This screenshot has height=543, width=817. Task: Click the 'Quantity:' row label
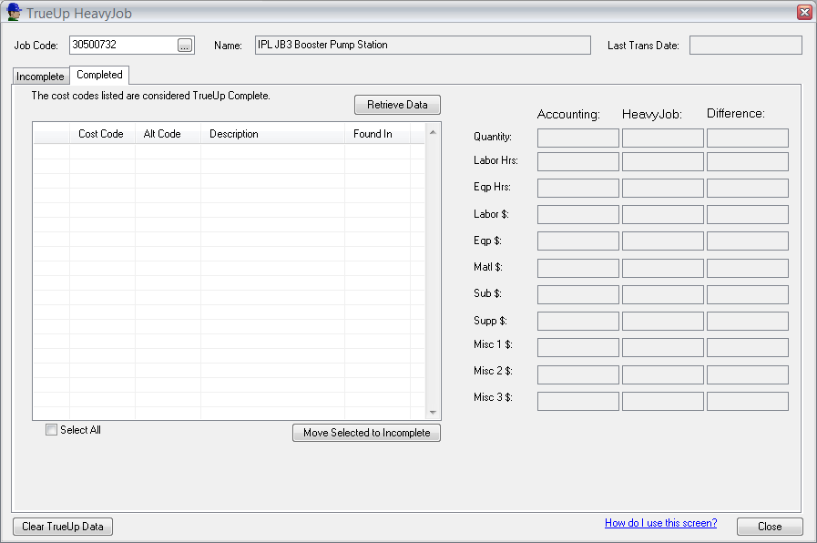493,137
